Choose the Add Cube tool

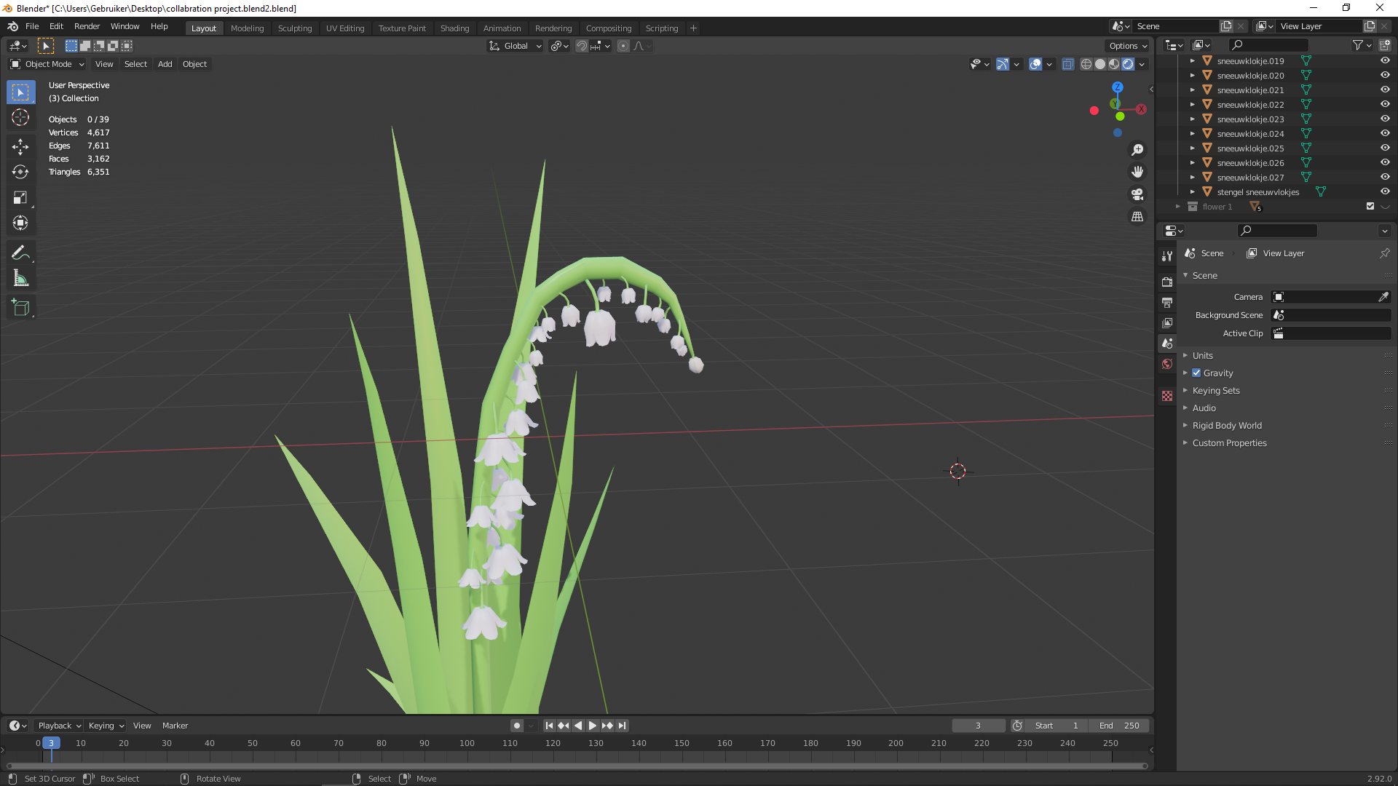click(x=20, y=308)
